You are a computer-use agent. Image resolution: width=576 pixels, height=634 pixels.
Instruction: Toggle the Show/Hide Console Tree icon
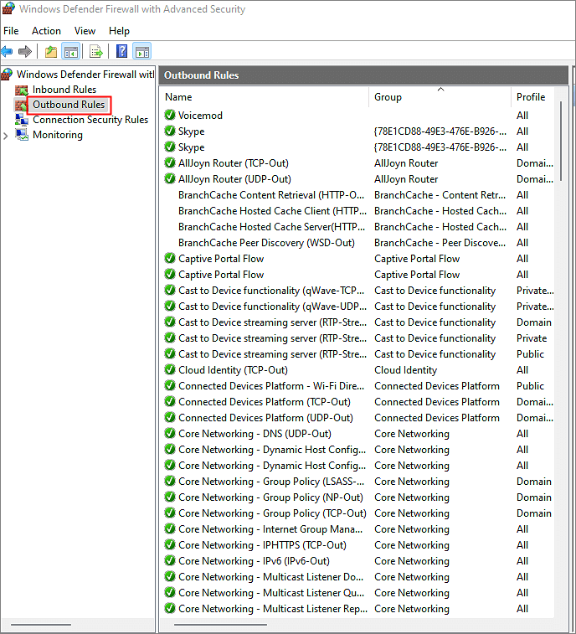point(71,52)
